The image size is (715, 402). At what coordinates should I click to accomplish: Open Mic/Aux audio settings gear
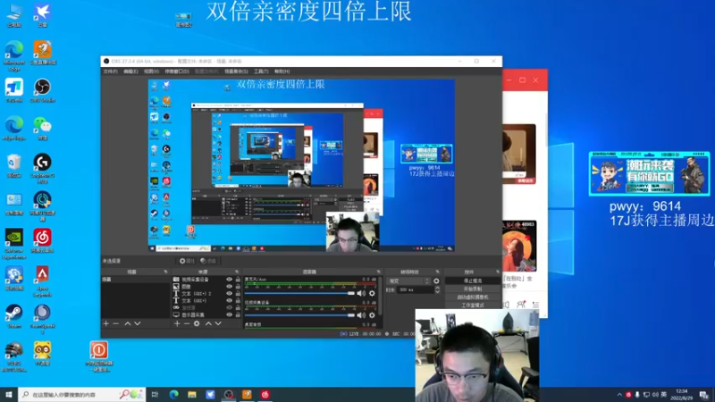[372, 293]
